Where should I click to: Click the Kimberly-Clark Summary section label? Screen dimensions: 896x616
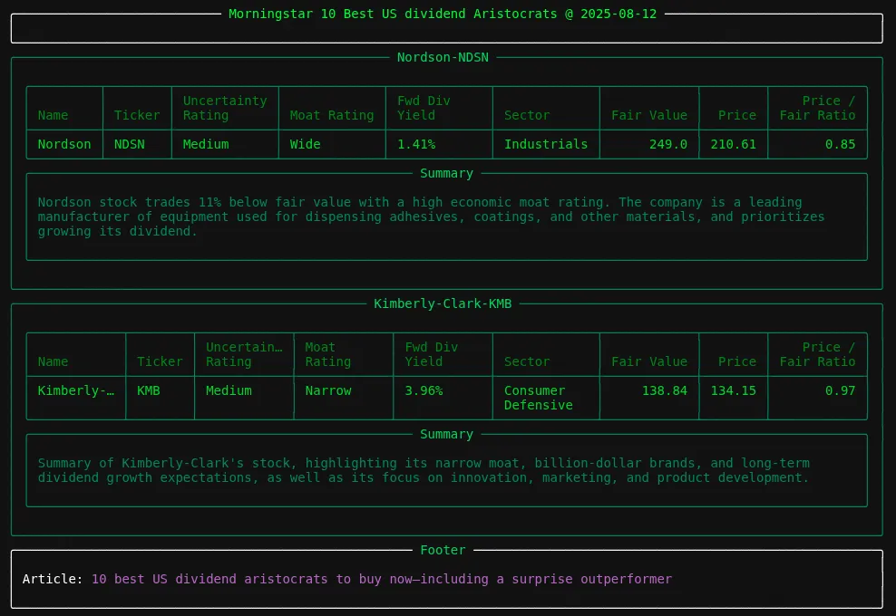pos(445,434)
